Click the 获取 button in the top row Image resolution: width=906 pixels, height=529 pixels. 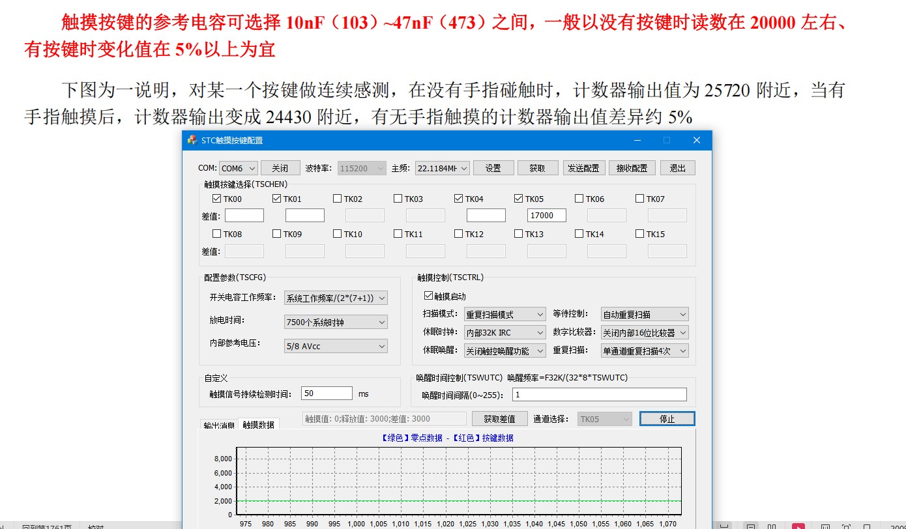(x=538, y=168)
